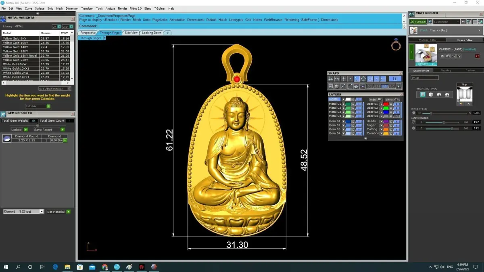Toggle the Center snap icon
The width and height of the screenshot is (484, 272).
click(370, 79)
